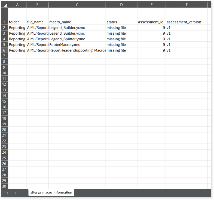Select column C header
Image resolution: width=214 pixels, height=200 pixels.
[x=77, y=5]
